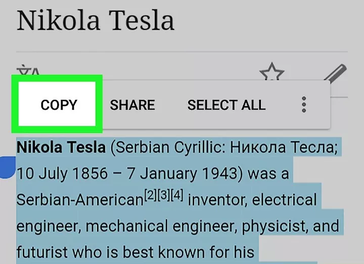This screenshot has height=264, width=364.
Task: Tap the bold Nikola Tesla text in paragraph
Action: (x=61, y=147)
